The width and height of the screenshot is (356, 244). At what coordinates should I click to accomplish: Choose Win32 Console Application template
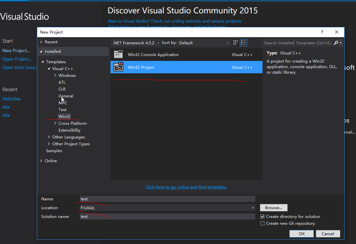coord(186,54)
